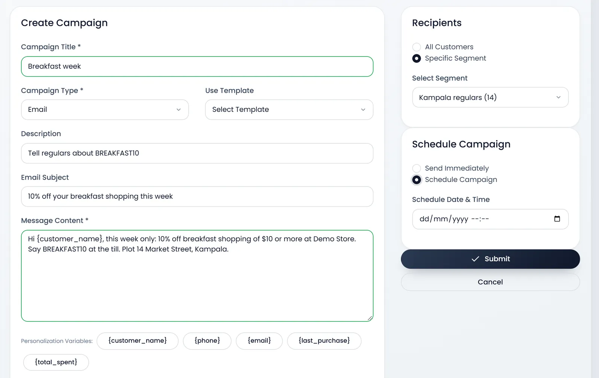Expand the Use Template dropdown
Viewport: 599px width, 378px height.
click(289, 110)
